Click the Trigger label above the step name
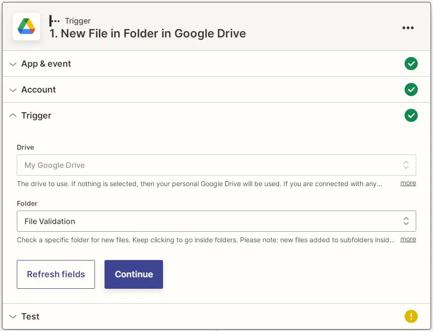The width and height of the screenshot is (433, 331). pyautogui.click(x=78, y=21)
